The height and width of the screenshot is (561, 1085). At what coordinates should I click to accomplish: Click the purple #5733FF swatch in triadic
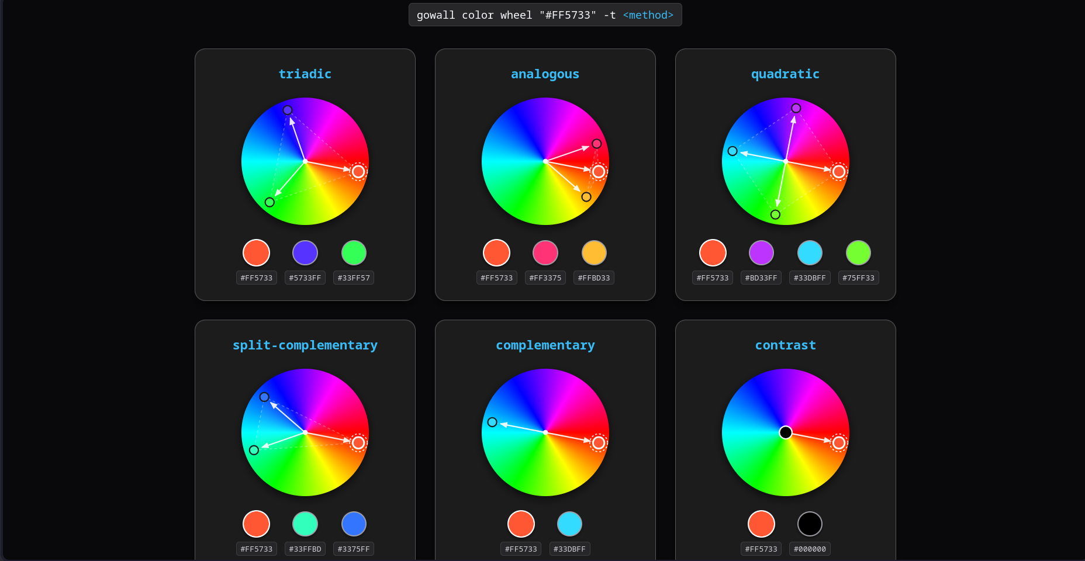click(305, 253)
